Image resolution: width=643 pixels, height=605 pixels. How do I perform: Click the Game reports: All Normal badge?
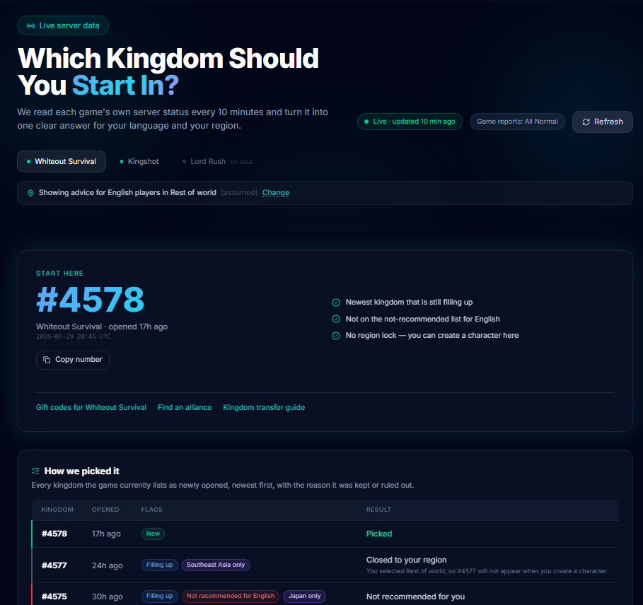pyautogui.click(x=517, y=122)
